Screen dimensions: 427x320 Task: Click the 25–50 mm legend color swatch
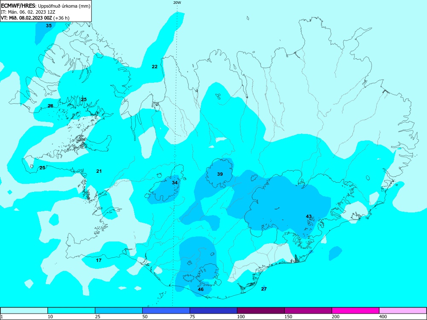pyautogui.click(x=119, y=311)
